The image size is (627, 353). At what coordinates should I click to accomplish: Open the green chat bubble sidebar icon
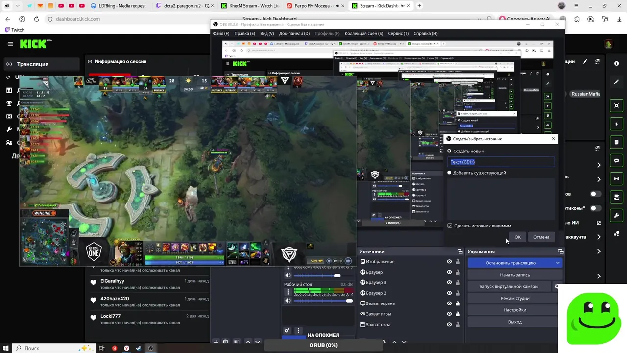click(x=617, y=160)
